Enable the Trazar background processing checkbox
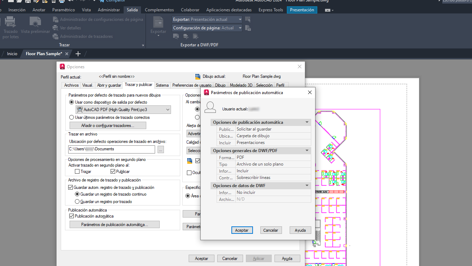Image resolution: width=472 pixels, height=266 pixels. tap(77, 172)
